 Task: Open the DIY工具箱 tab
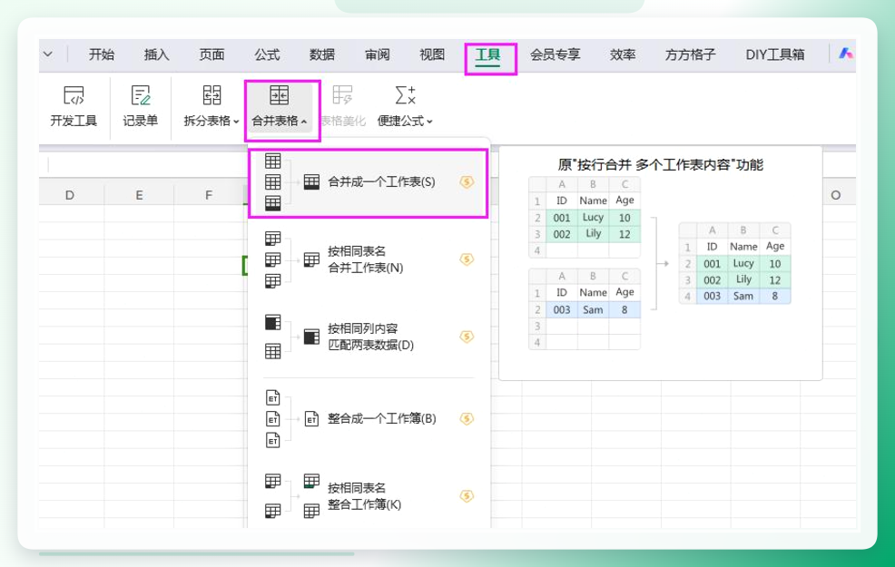[775, 54]
